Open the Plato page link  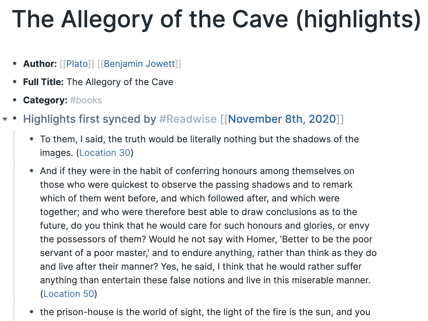point(77,64)
